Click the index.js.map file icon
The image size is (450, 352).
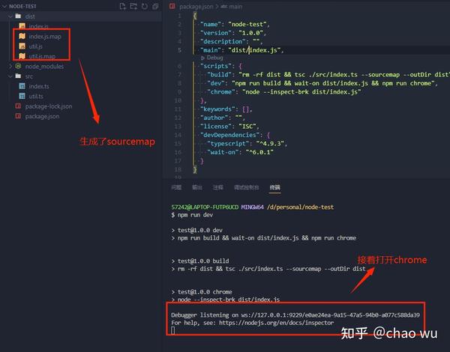click(x=22, y=36)
